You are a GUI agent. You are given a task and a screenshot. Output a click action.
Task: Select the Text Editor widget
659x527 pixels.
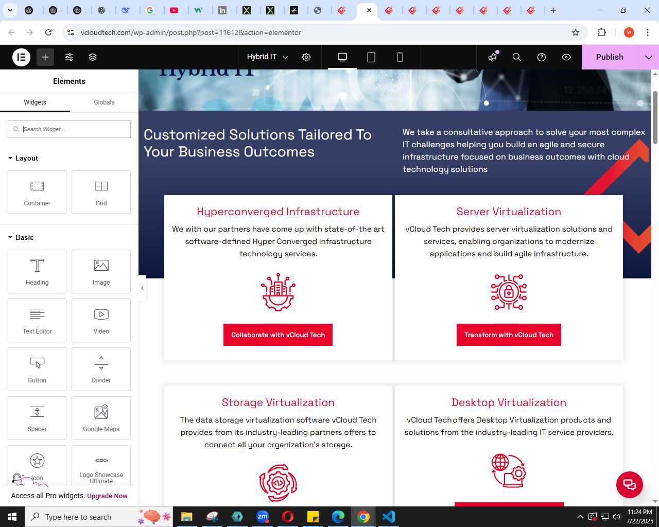pos(37,320)
